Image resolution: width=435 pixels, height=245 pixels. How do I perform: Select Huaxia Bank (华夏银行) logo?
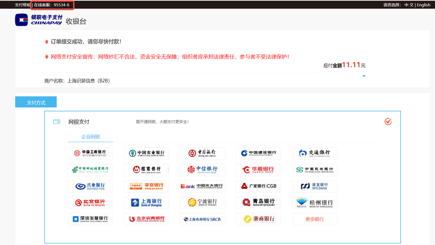coord(259,170)
